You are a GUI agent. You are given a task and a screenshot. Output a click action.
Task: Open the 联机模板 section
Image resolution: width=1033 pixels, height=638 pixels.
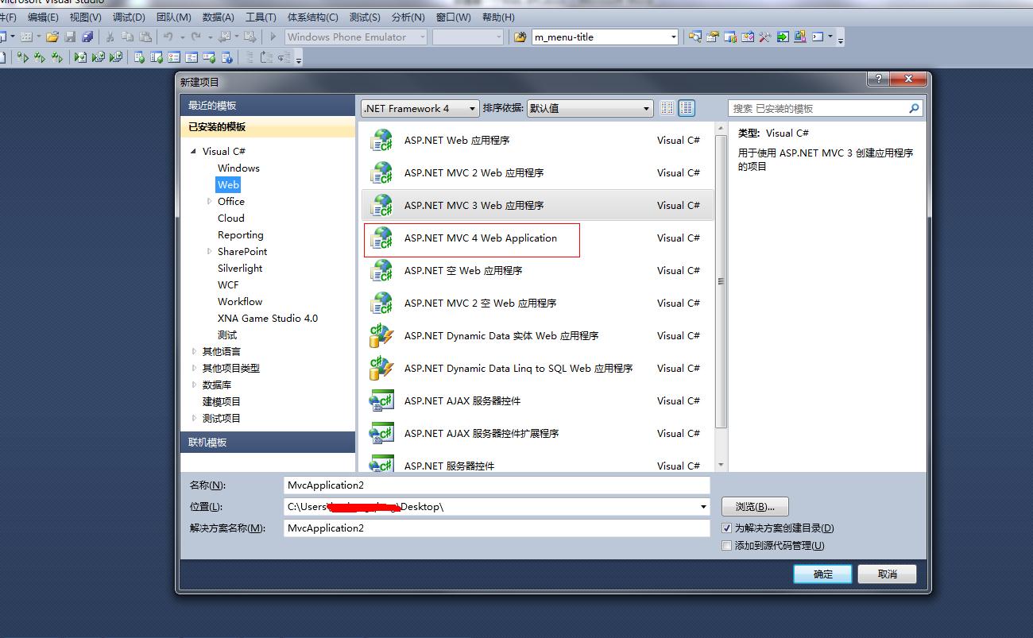268,443
